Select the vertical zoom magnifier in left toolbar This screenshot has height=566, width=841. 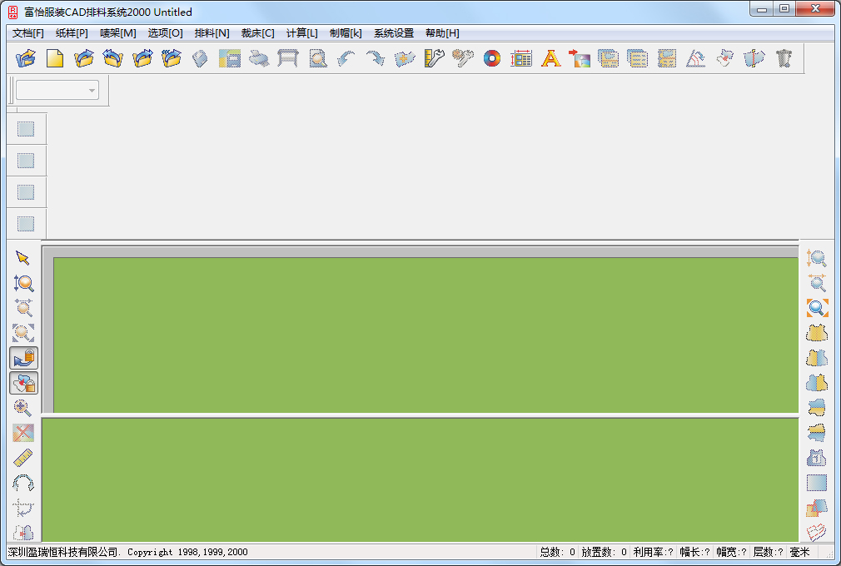[x=23, y=283]
